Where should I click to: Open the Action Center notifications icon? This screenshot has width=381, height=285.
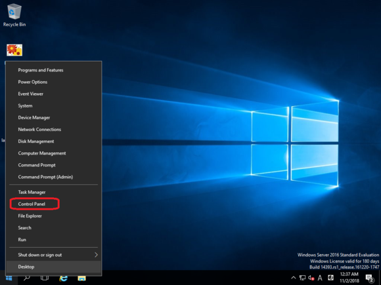369,278
